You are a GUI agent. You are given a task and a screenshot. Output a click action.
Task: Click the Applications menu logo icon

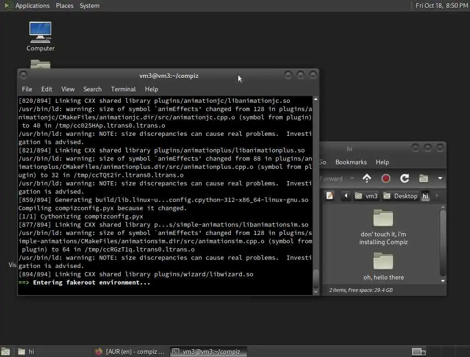8,6
